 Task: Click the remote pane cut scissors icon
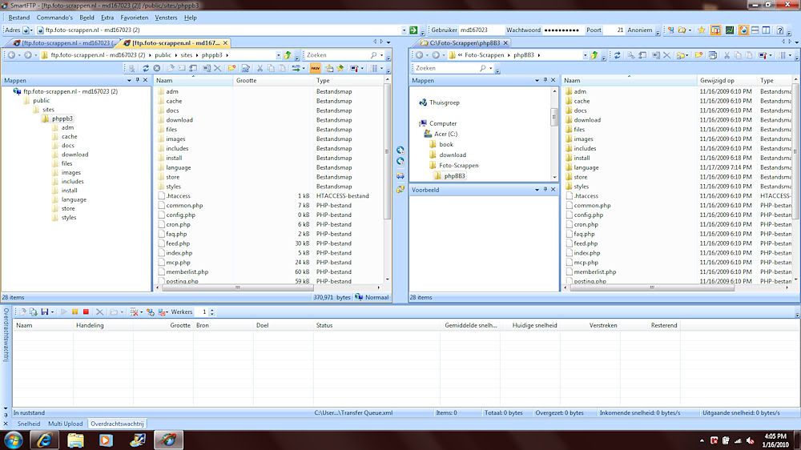click(260, 68)
